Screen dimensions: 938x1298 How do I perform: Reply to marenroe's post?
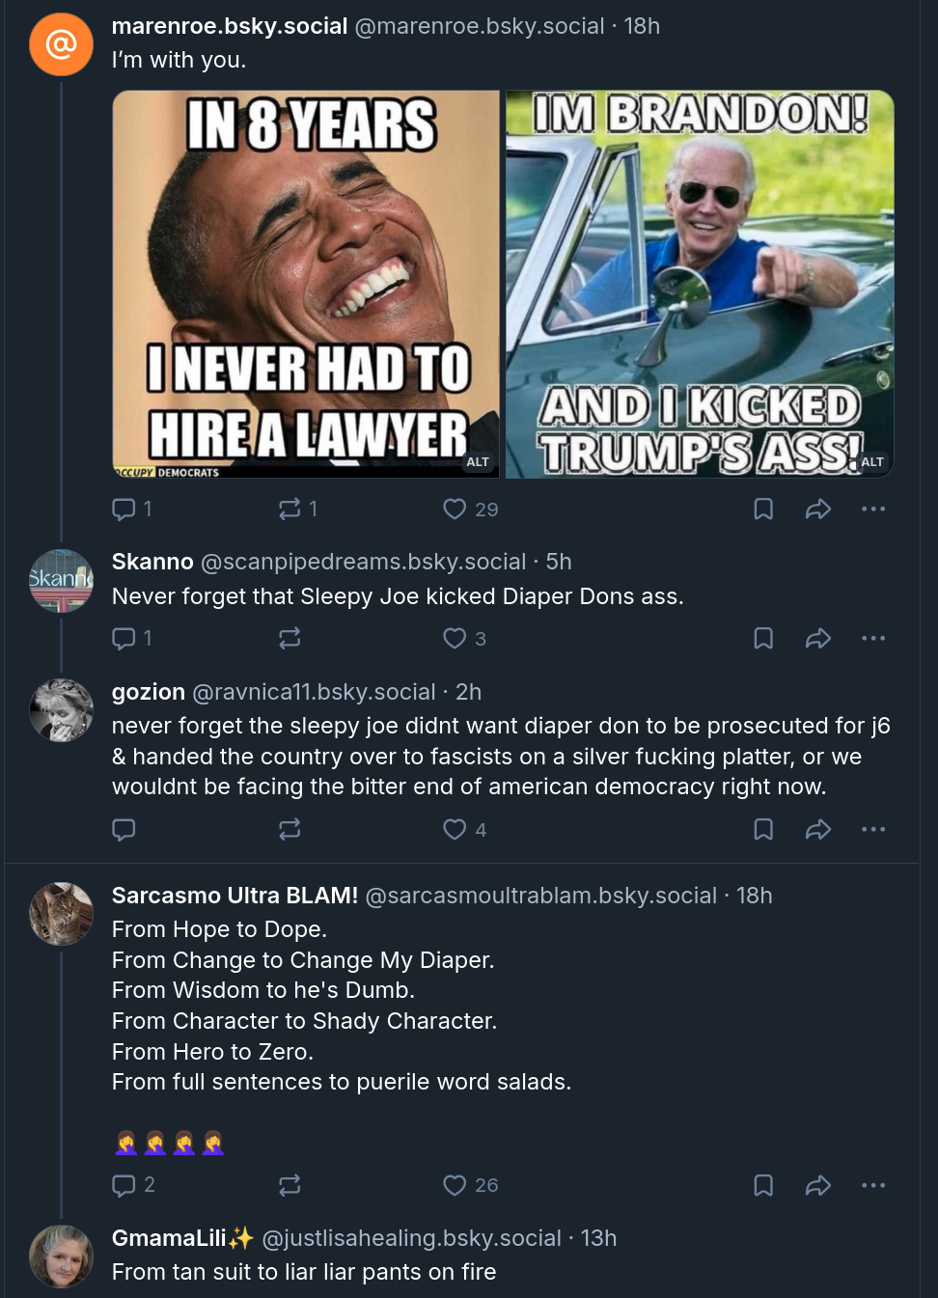click(x=124, y=509)
